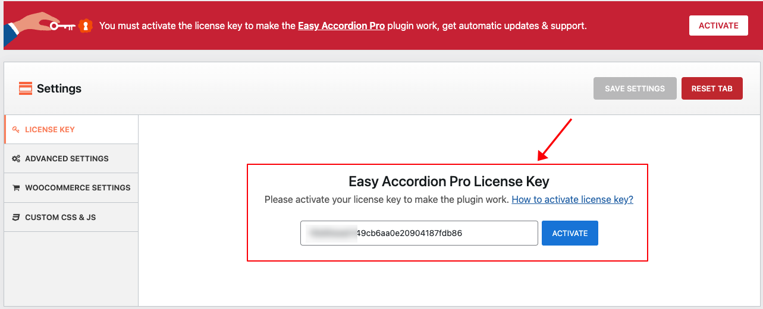Click the Save Settings button

click(635, 88)
